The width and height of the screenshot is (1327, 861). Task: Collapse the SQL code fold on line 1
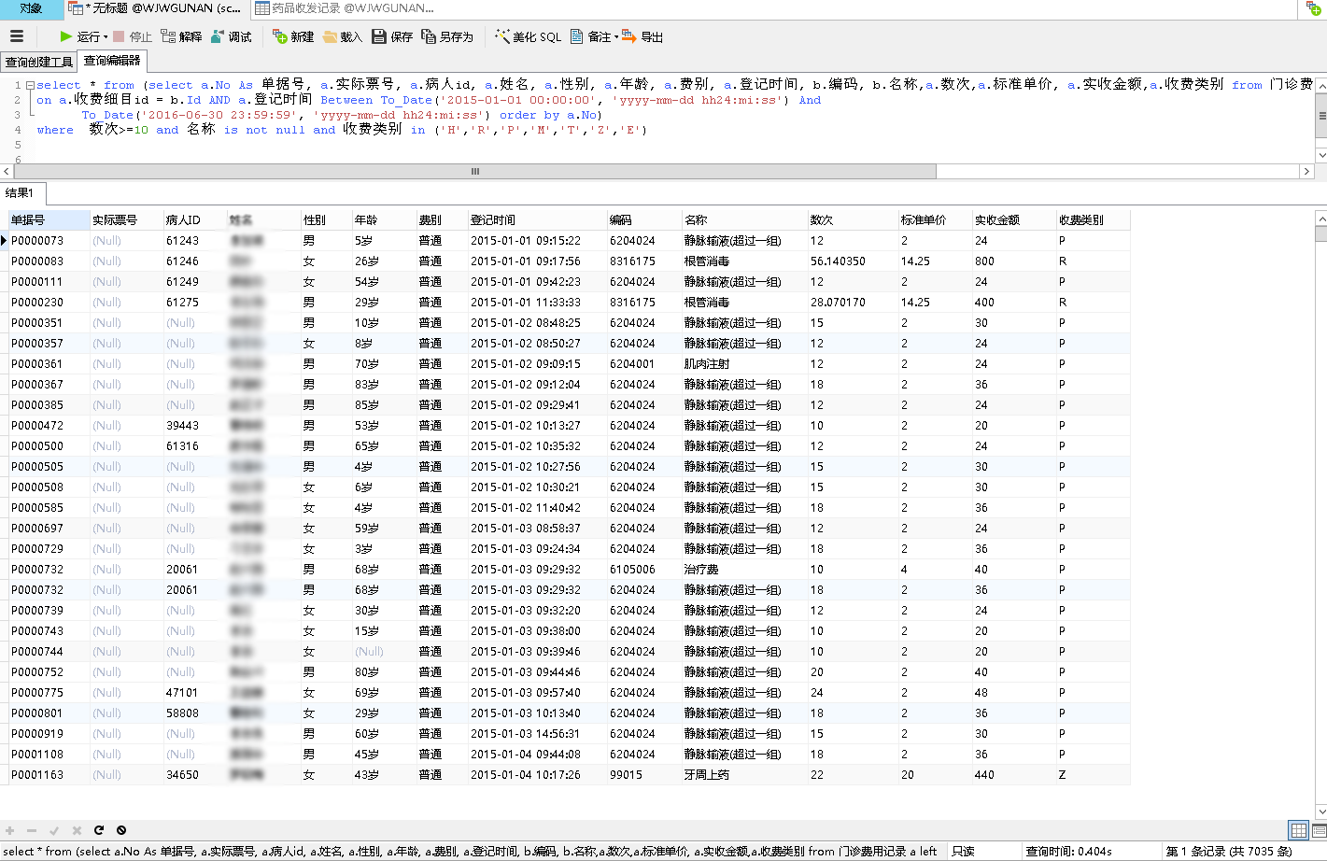tap(30, 85)
